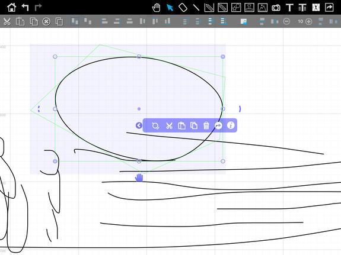Viewport: 341px width, 255px height.
Task: Align objects to top edge
Action: [75, 21]
